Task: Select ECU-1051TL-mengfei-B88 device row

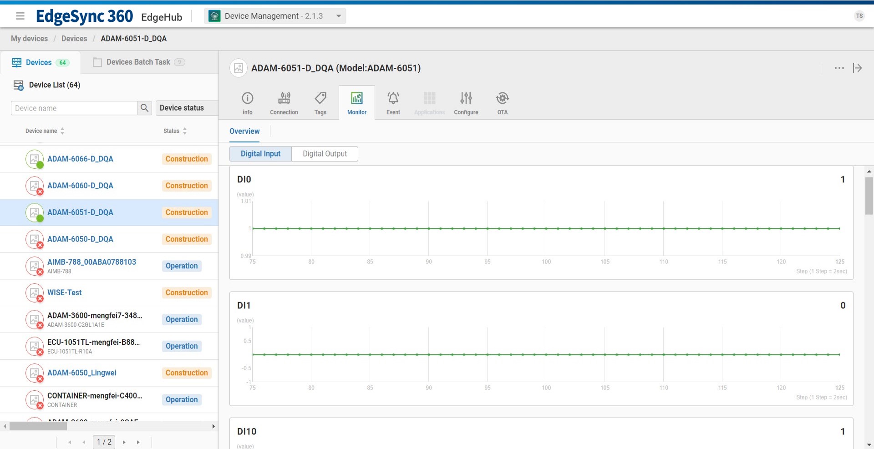Action: coord(109,346)
